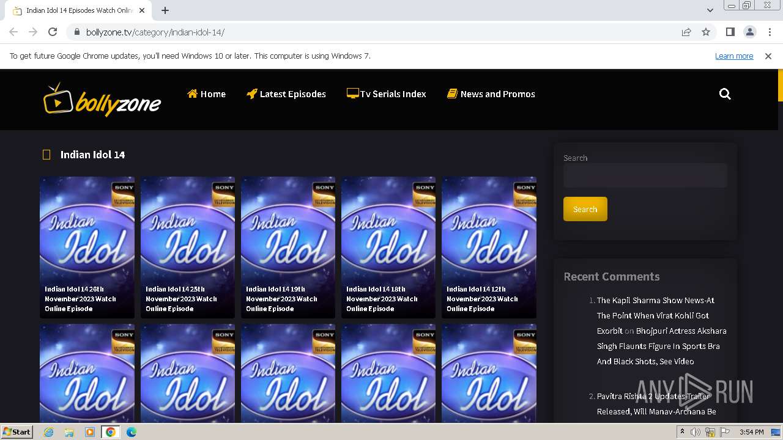Open the Windows Start menu
This screenshot has width=783, height=440.
17,432
